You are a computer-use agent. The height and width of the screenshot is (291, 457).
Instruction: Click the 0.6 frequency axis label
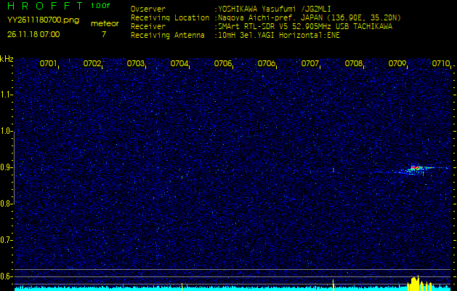(x=7, y=276)
